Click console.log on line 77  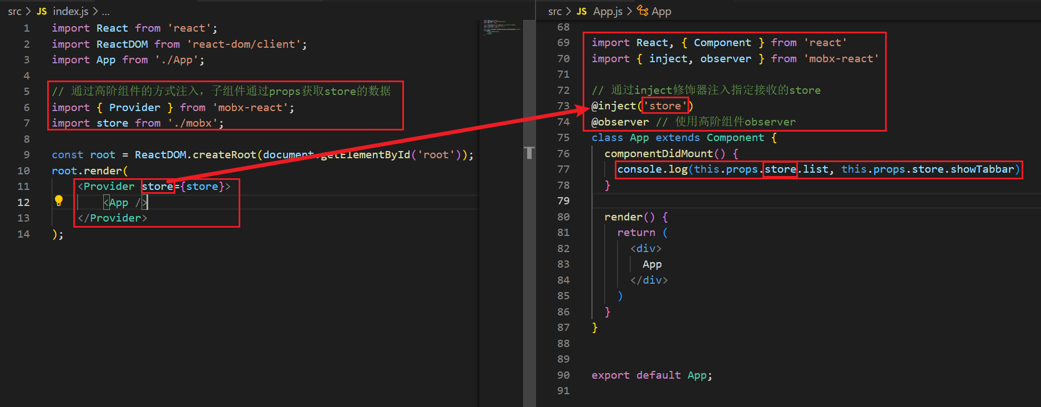point(653,169)
